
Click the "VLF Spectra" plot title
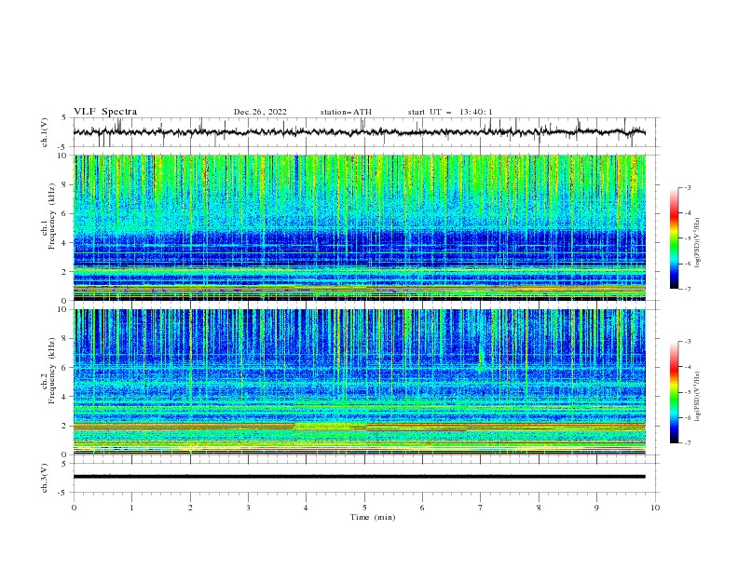105,112
